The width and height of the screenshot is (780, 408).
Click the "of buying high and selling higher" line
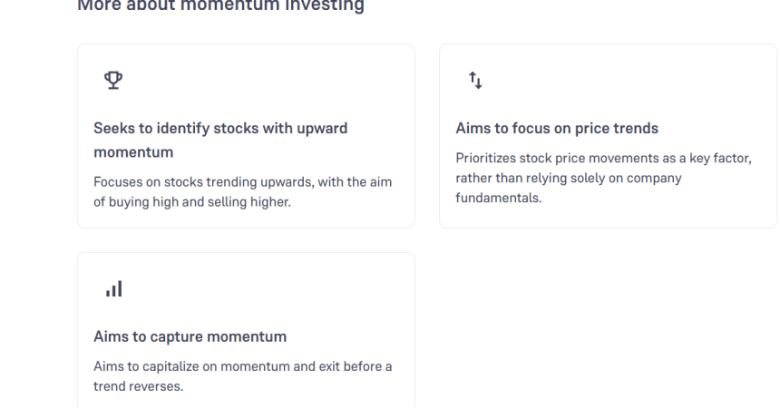point(191,201)
